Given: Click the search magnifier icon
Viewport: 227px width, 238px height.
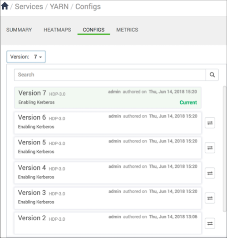Looking at the screenshot, I should click(x=212, y=74).
